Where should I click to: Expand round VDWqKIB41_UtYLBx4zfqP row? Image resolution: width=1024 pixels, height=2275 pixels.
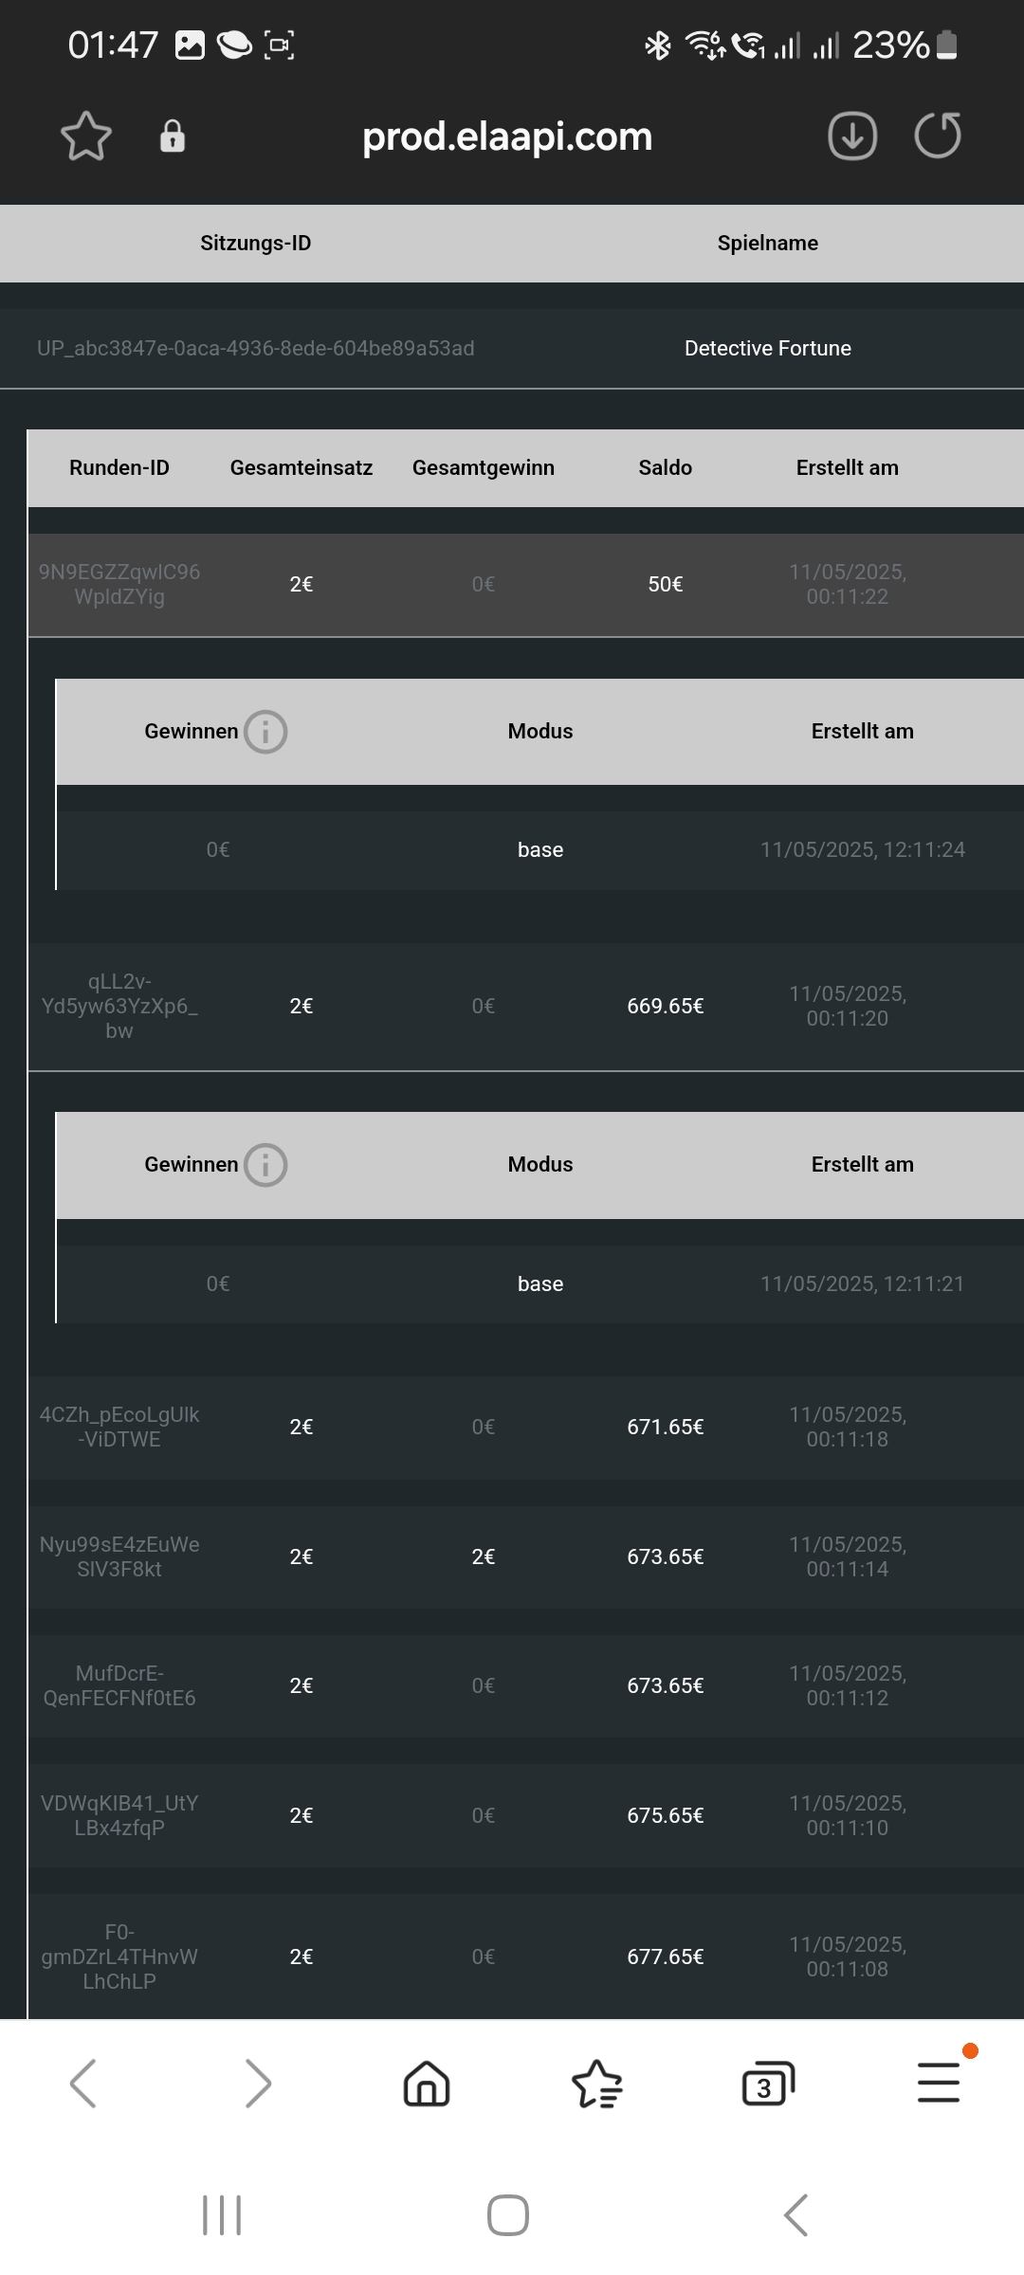(525, 1815)
